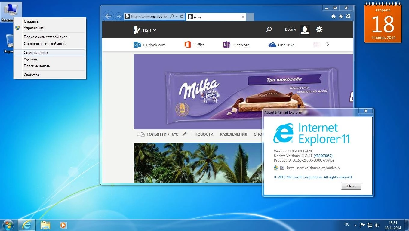Click the Show desktop button
The image size is (409, 231).
(x=407, y=225)
